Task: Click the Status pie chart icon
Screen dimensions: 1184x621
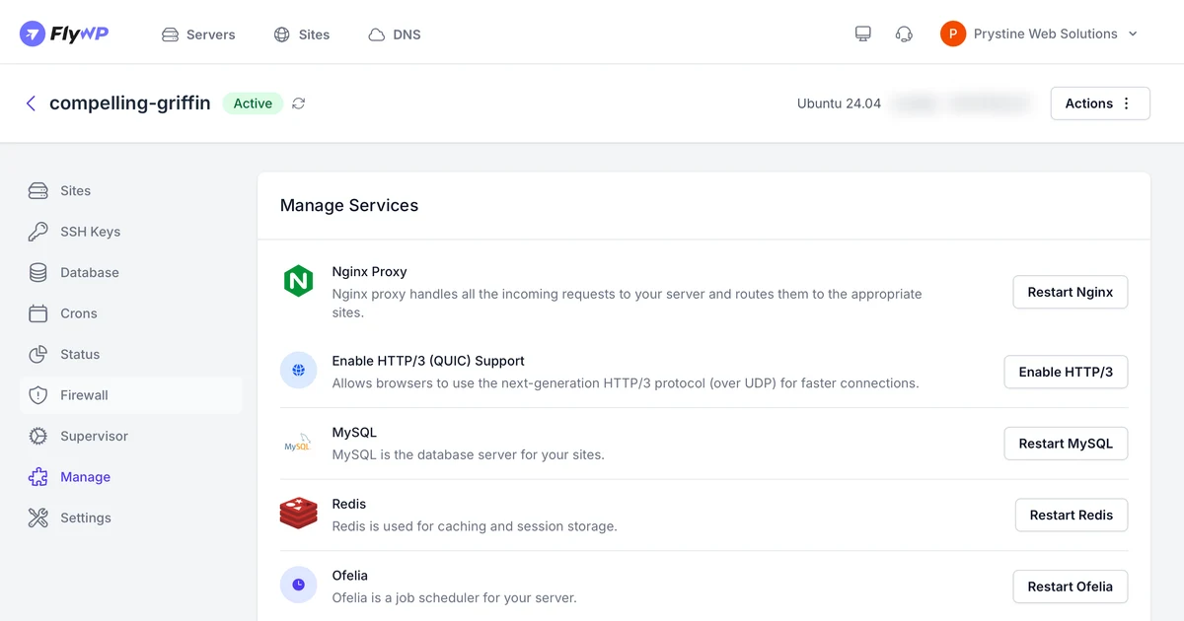Action: pos(38,355)
